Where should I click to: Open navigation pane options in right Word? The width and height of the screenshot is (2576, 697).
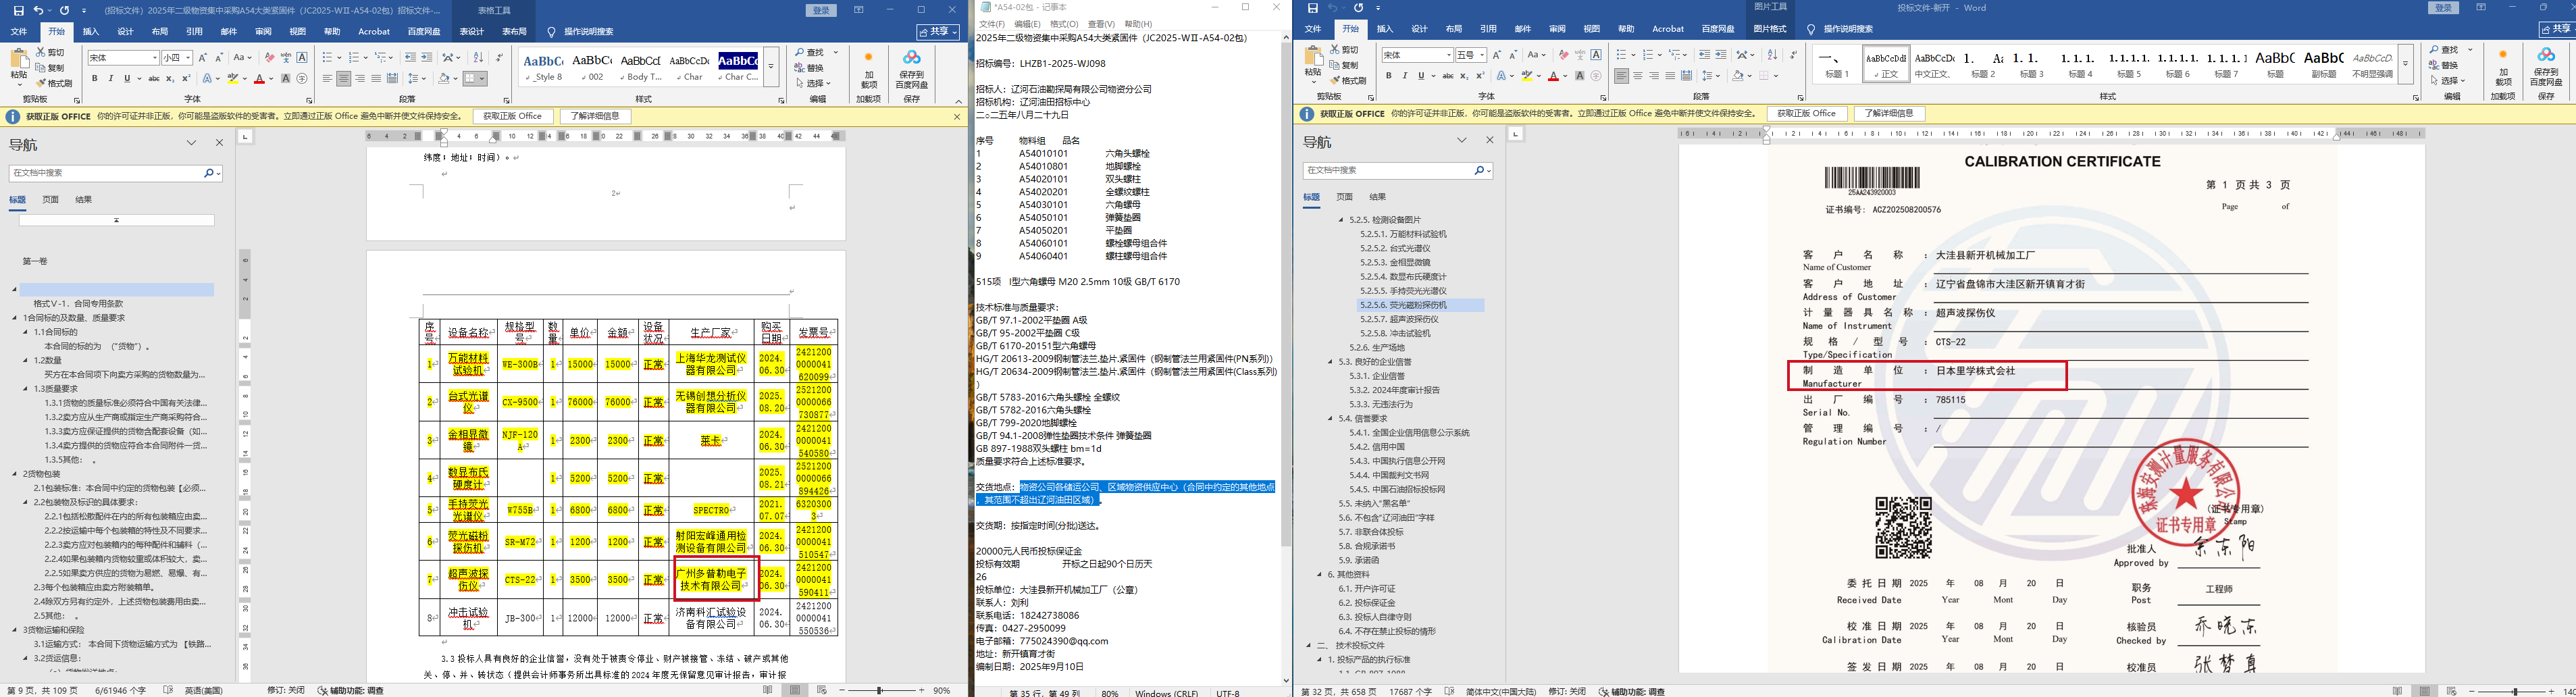pyautogui.click(x=1461, y=141)
